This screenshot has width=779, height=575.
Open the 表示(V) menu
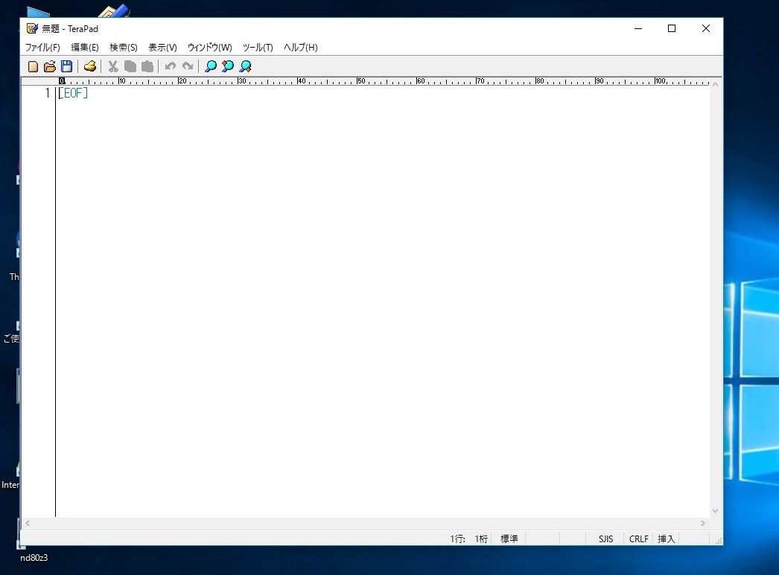(x=162, y=47)
